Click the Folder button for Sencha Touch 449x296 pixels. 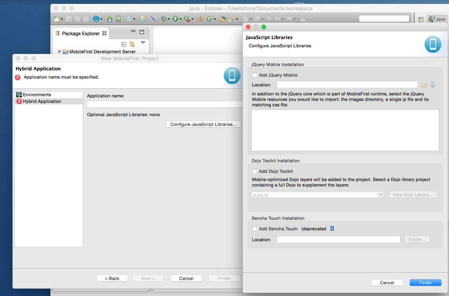tap(417, 239)
